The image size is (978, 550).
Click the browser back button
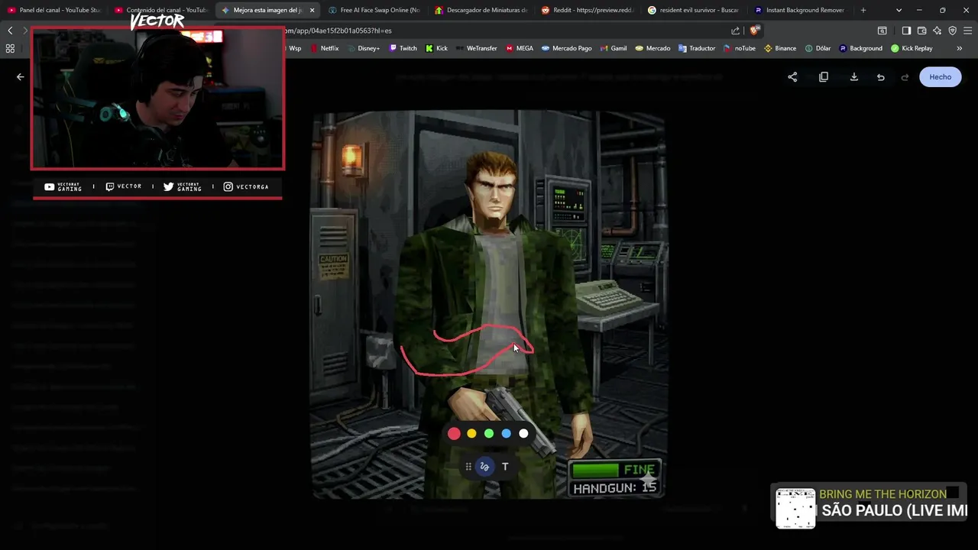[10, 31]
